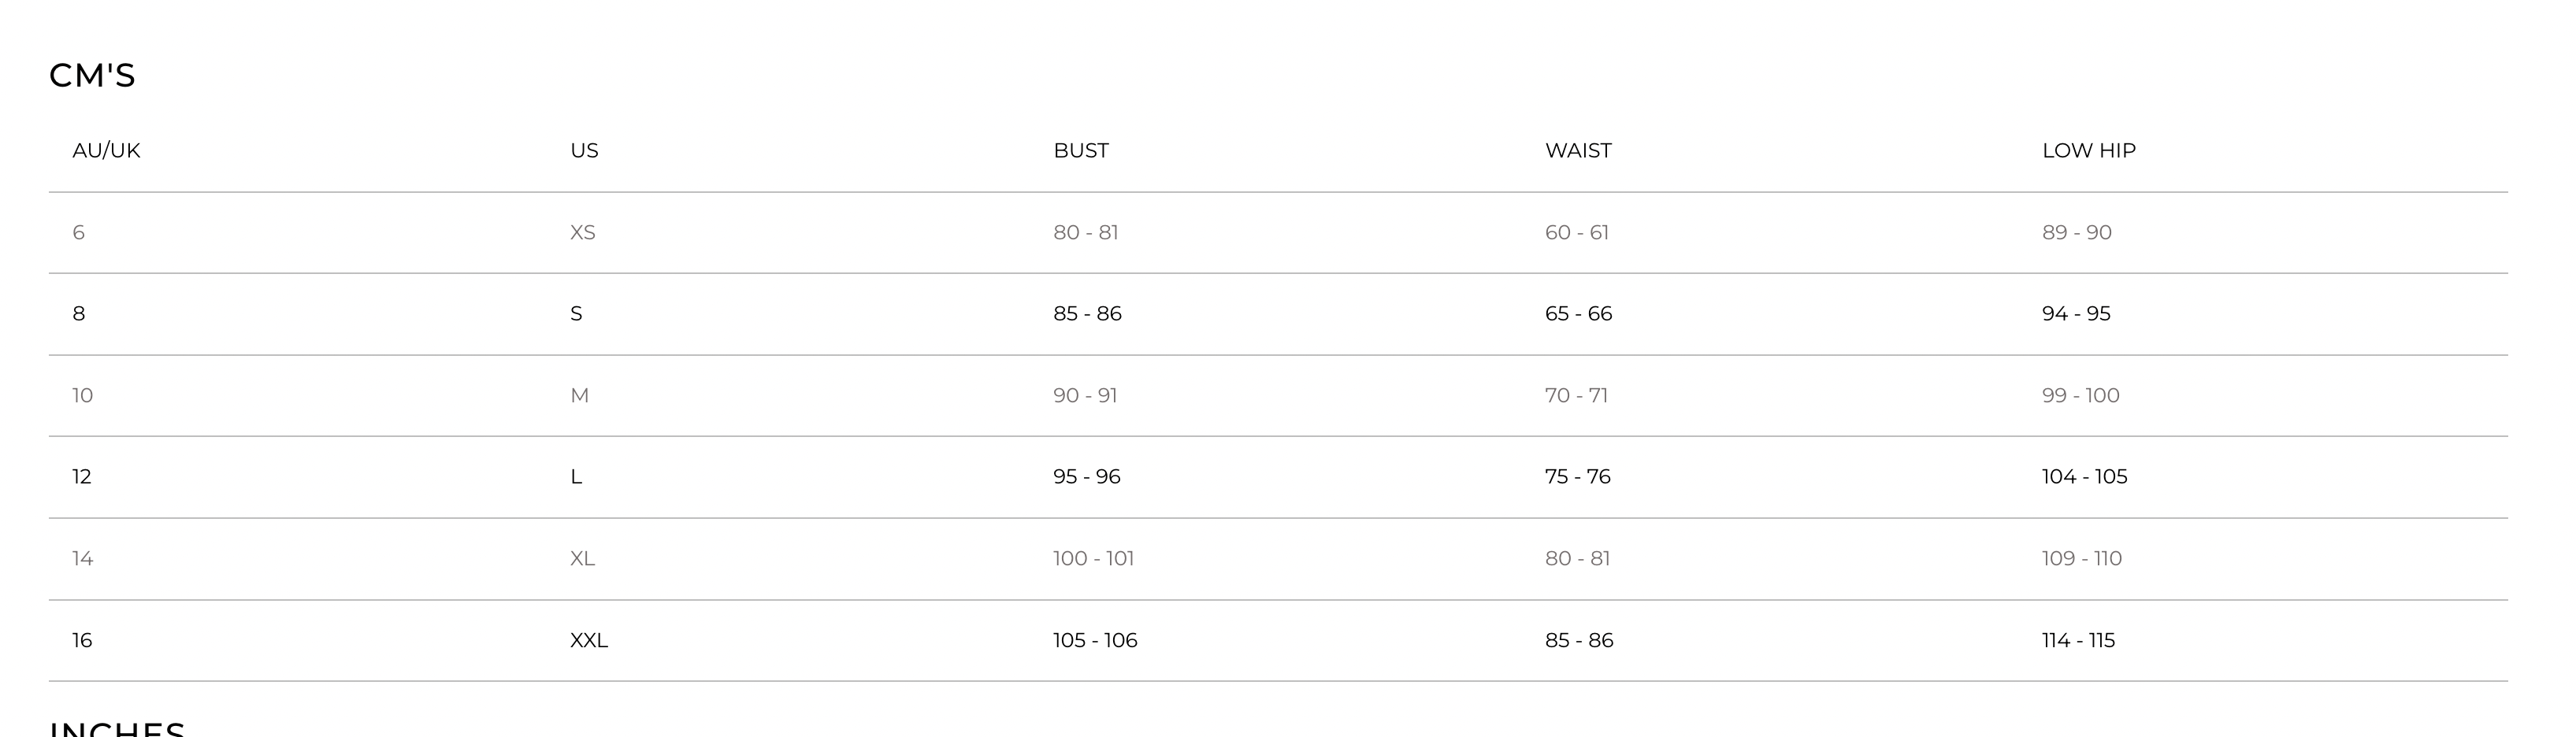The height and width of the screenshot is (737, 2576).
Task: Click the AU/UK column header
Action: (x=106, y=151)
